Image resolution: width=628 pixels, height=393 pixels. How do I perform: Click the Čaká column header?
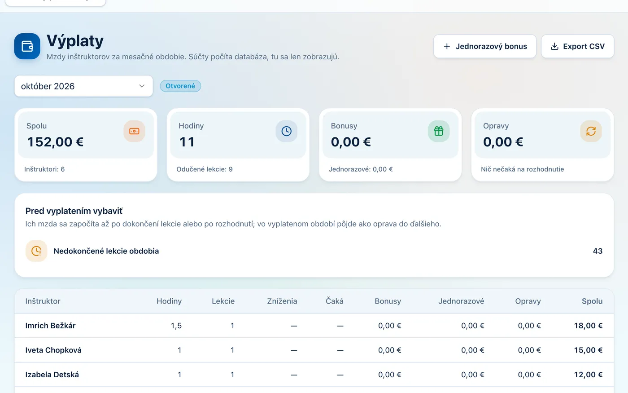click(335, 301)
